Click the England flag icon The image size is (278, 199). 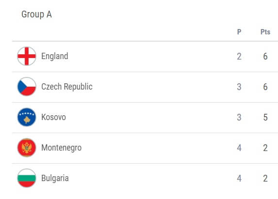27,56
